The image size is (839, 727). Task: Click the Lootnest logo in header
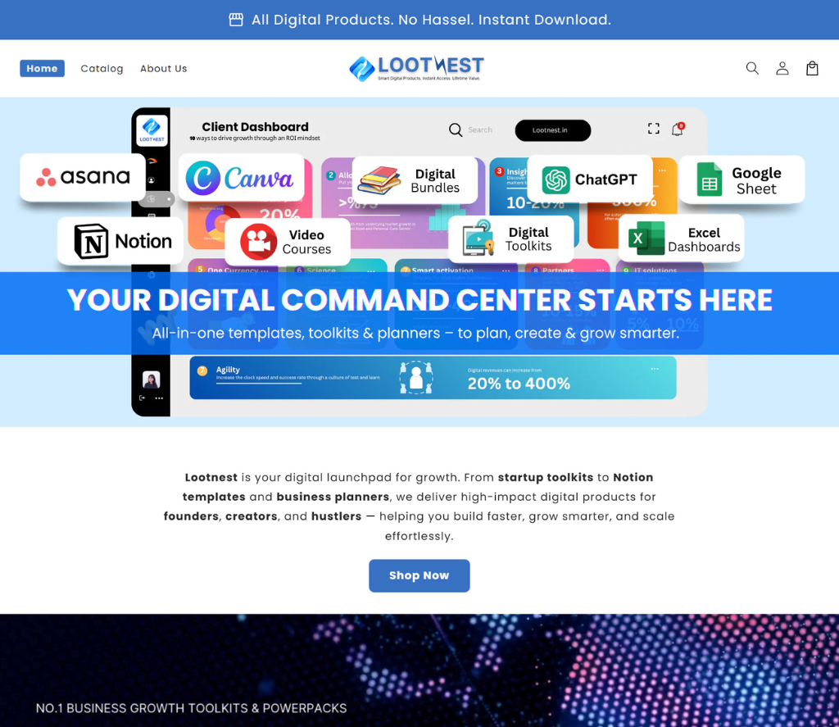(417, 68)
